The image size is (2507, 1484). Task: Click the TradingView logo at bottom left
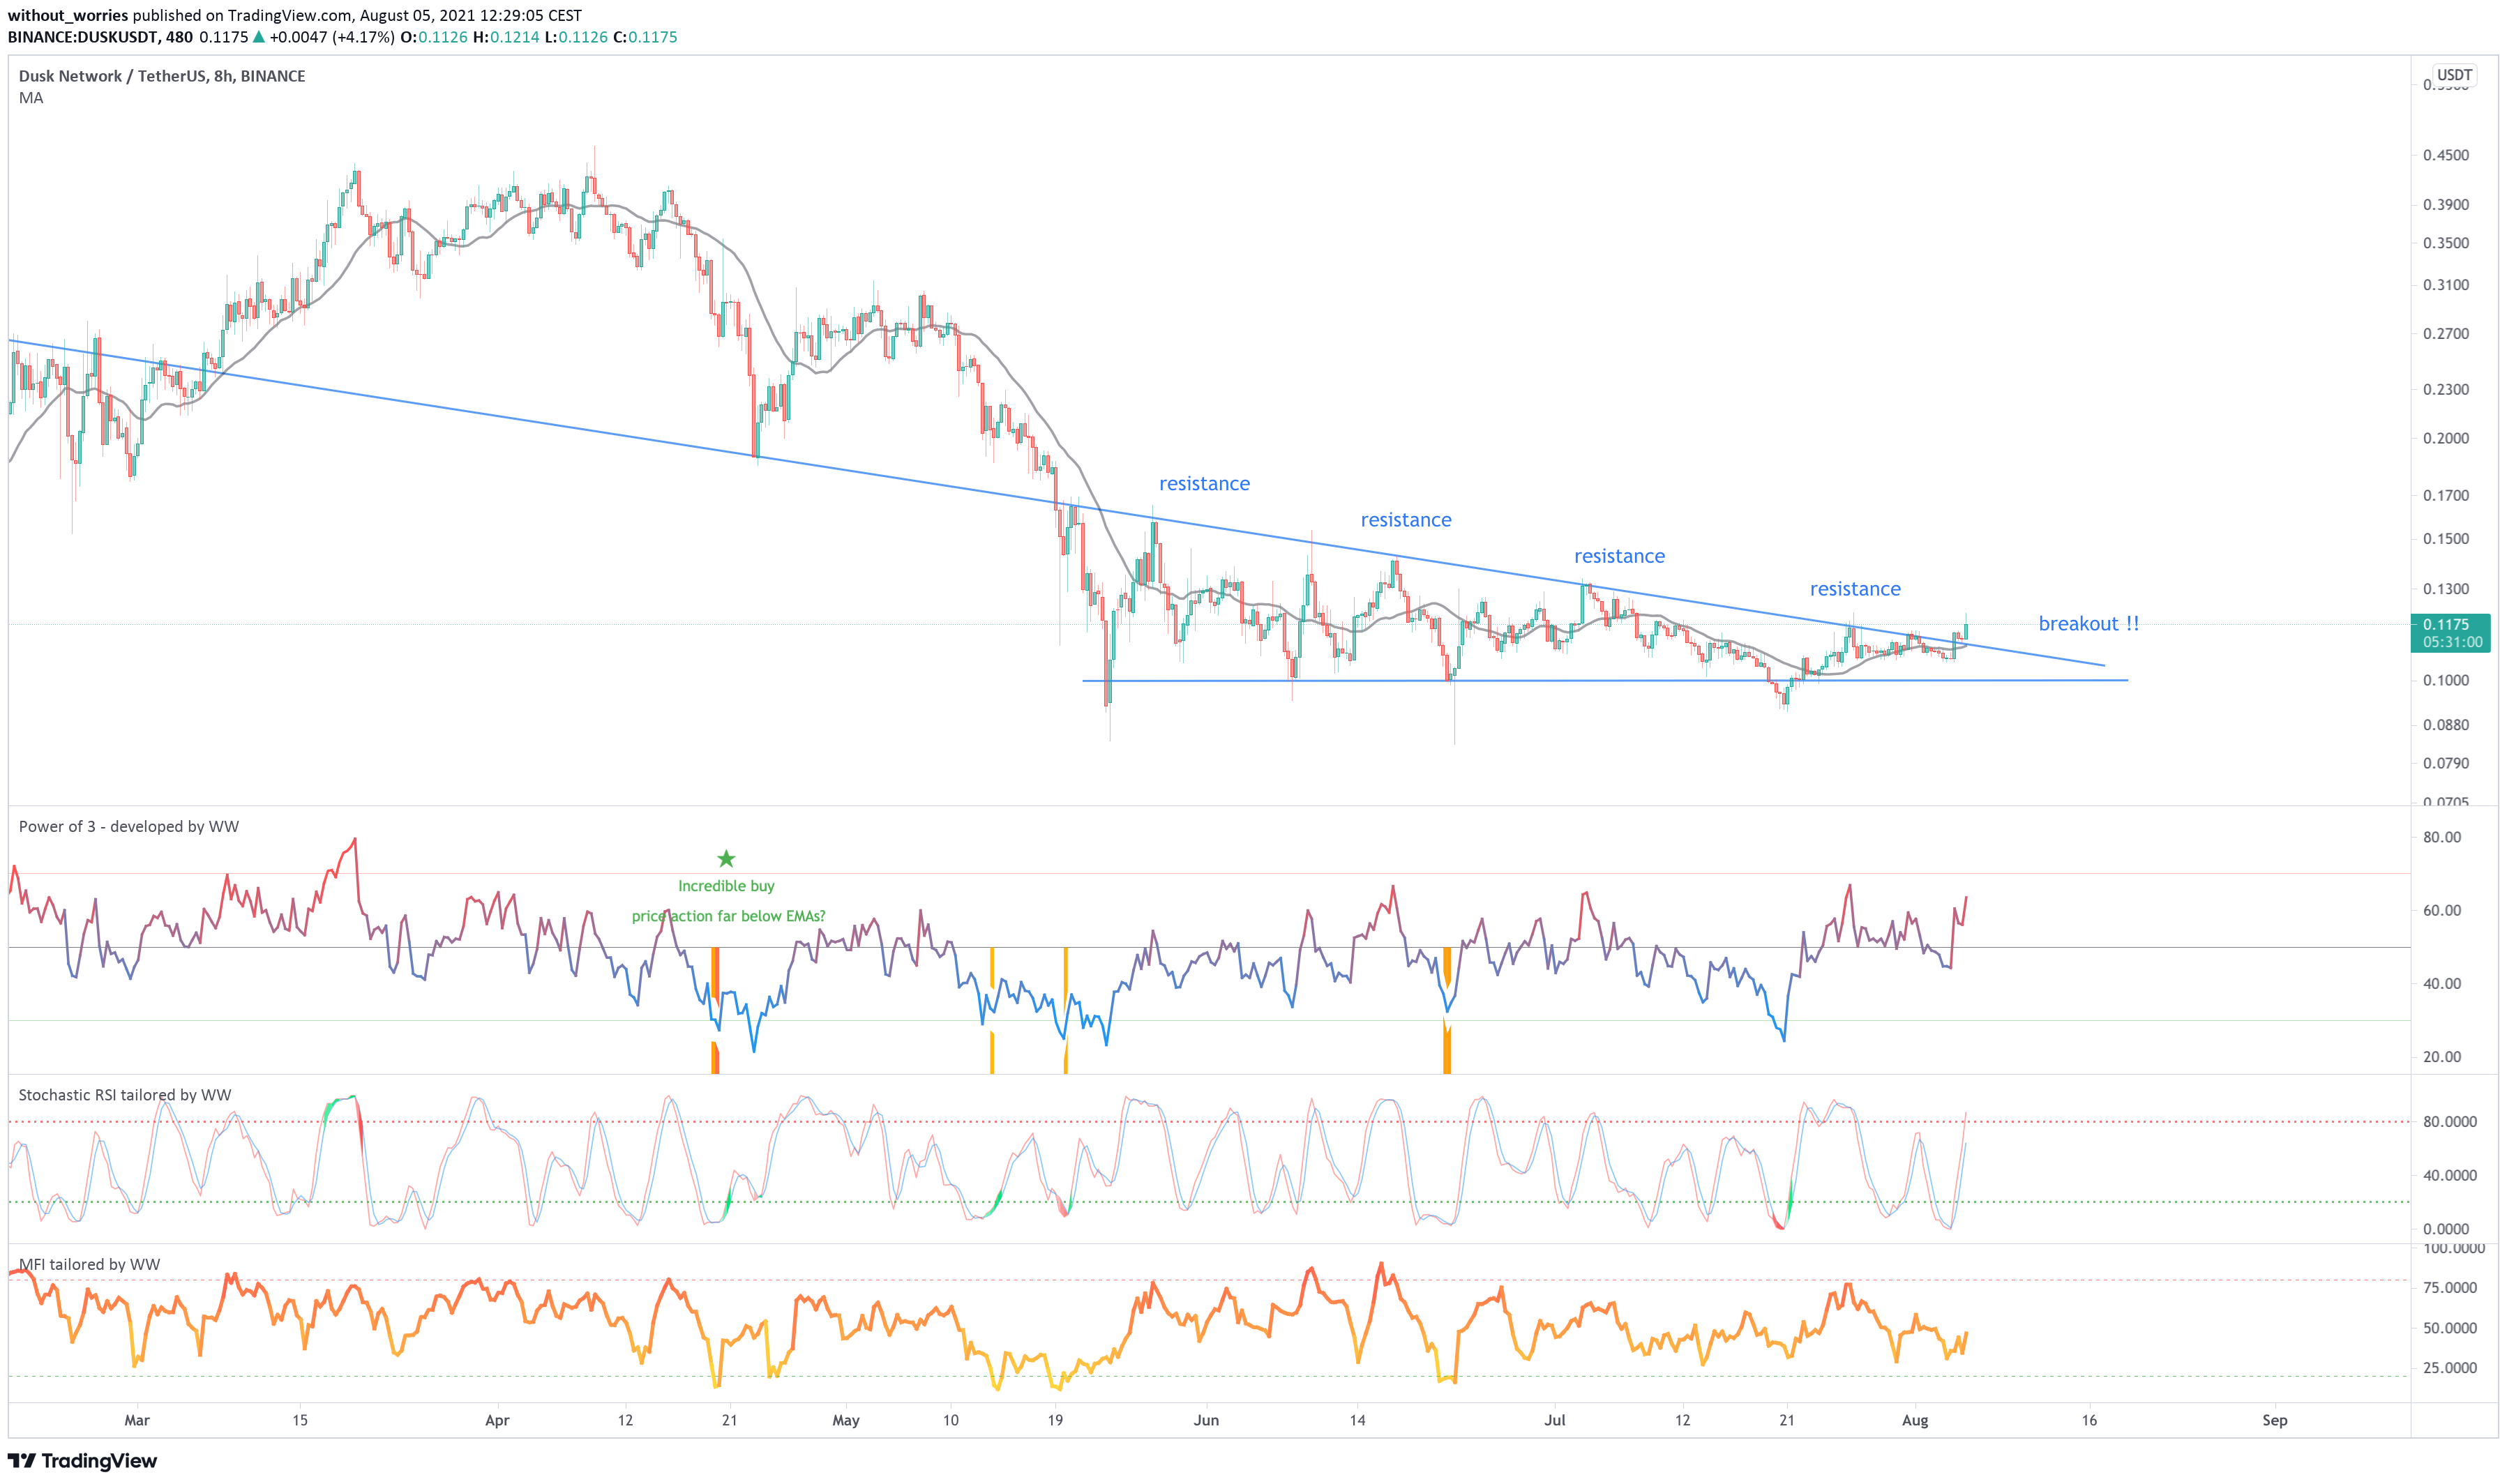(x=83, y=1461)
